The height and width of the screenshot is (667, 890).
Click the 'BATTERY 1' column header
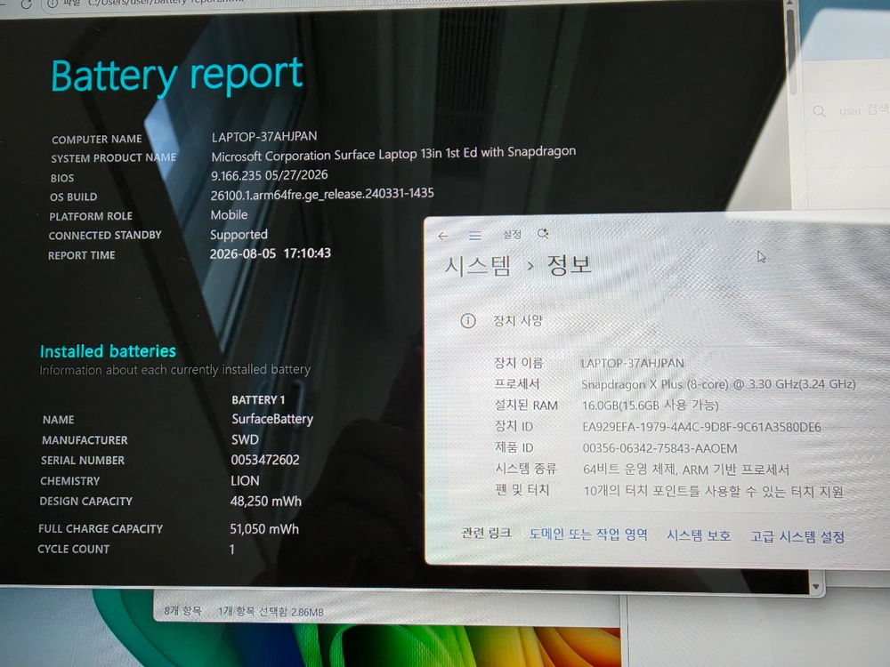pos(258,400)
